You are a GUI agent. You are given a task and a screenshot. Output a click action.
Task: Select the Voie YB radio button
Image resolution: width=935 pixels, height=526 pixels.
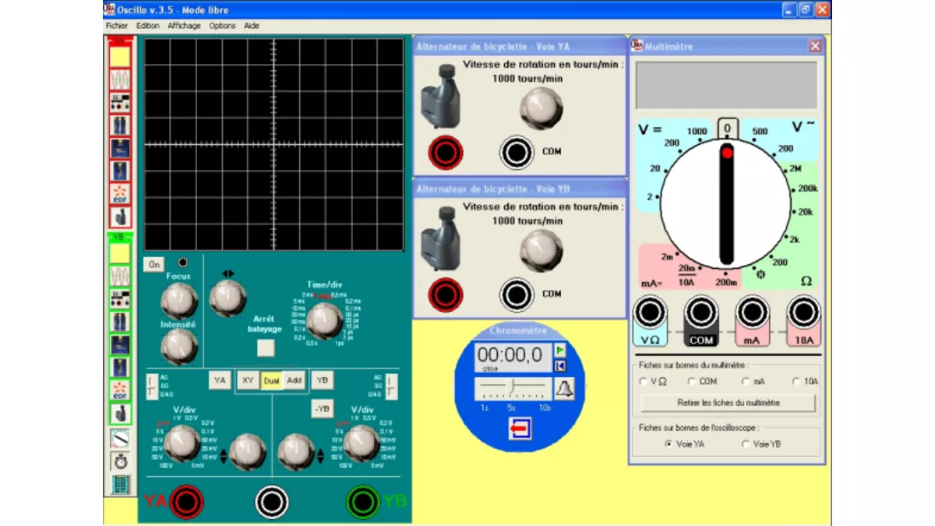(x=746, y=443)
